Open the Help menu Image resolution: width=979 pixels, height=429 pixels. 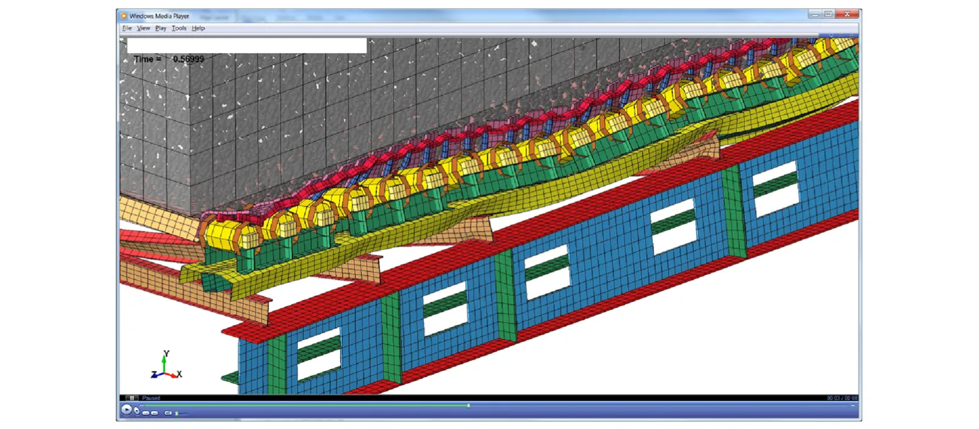point(198,28)
